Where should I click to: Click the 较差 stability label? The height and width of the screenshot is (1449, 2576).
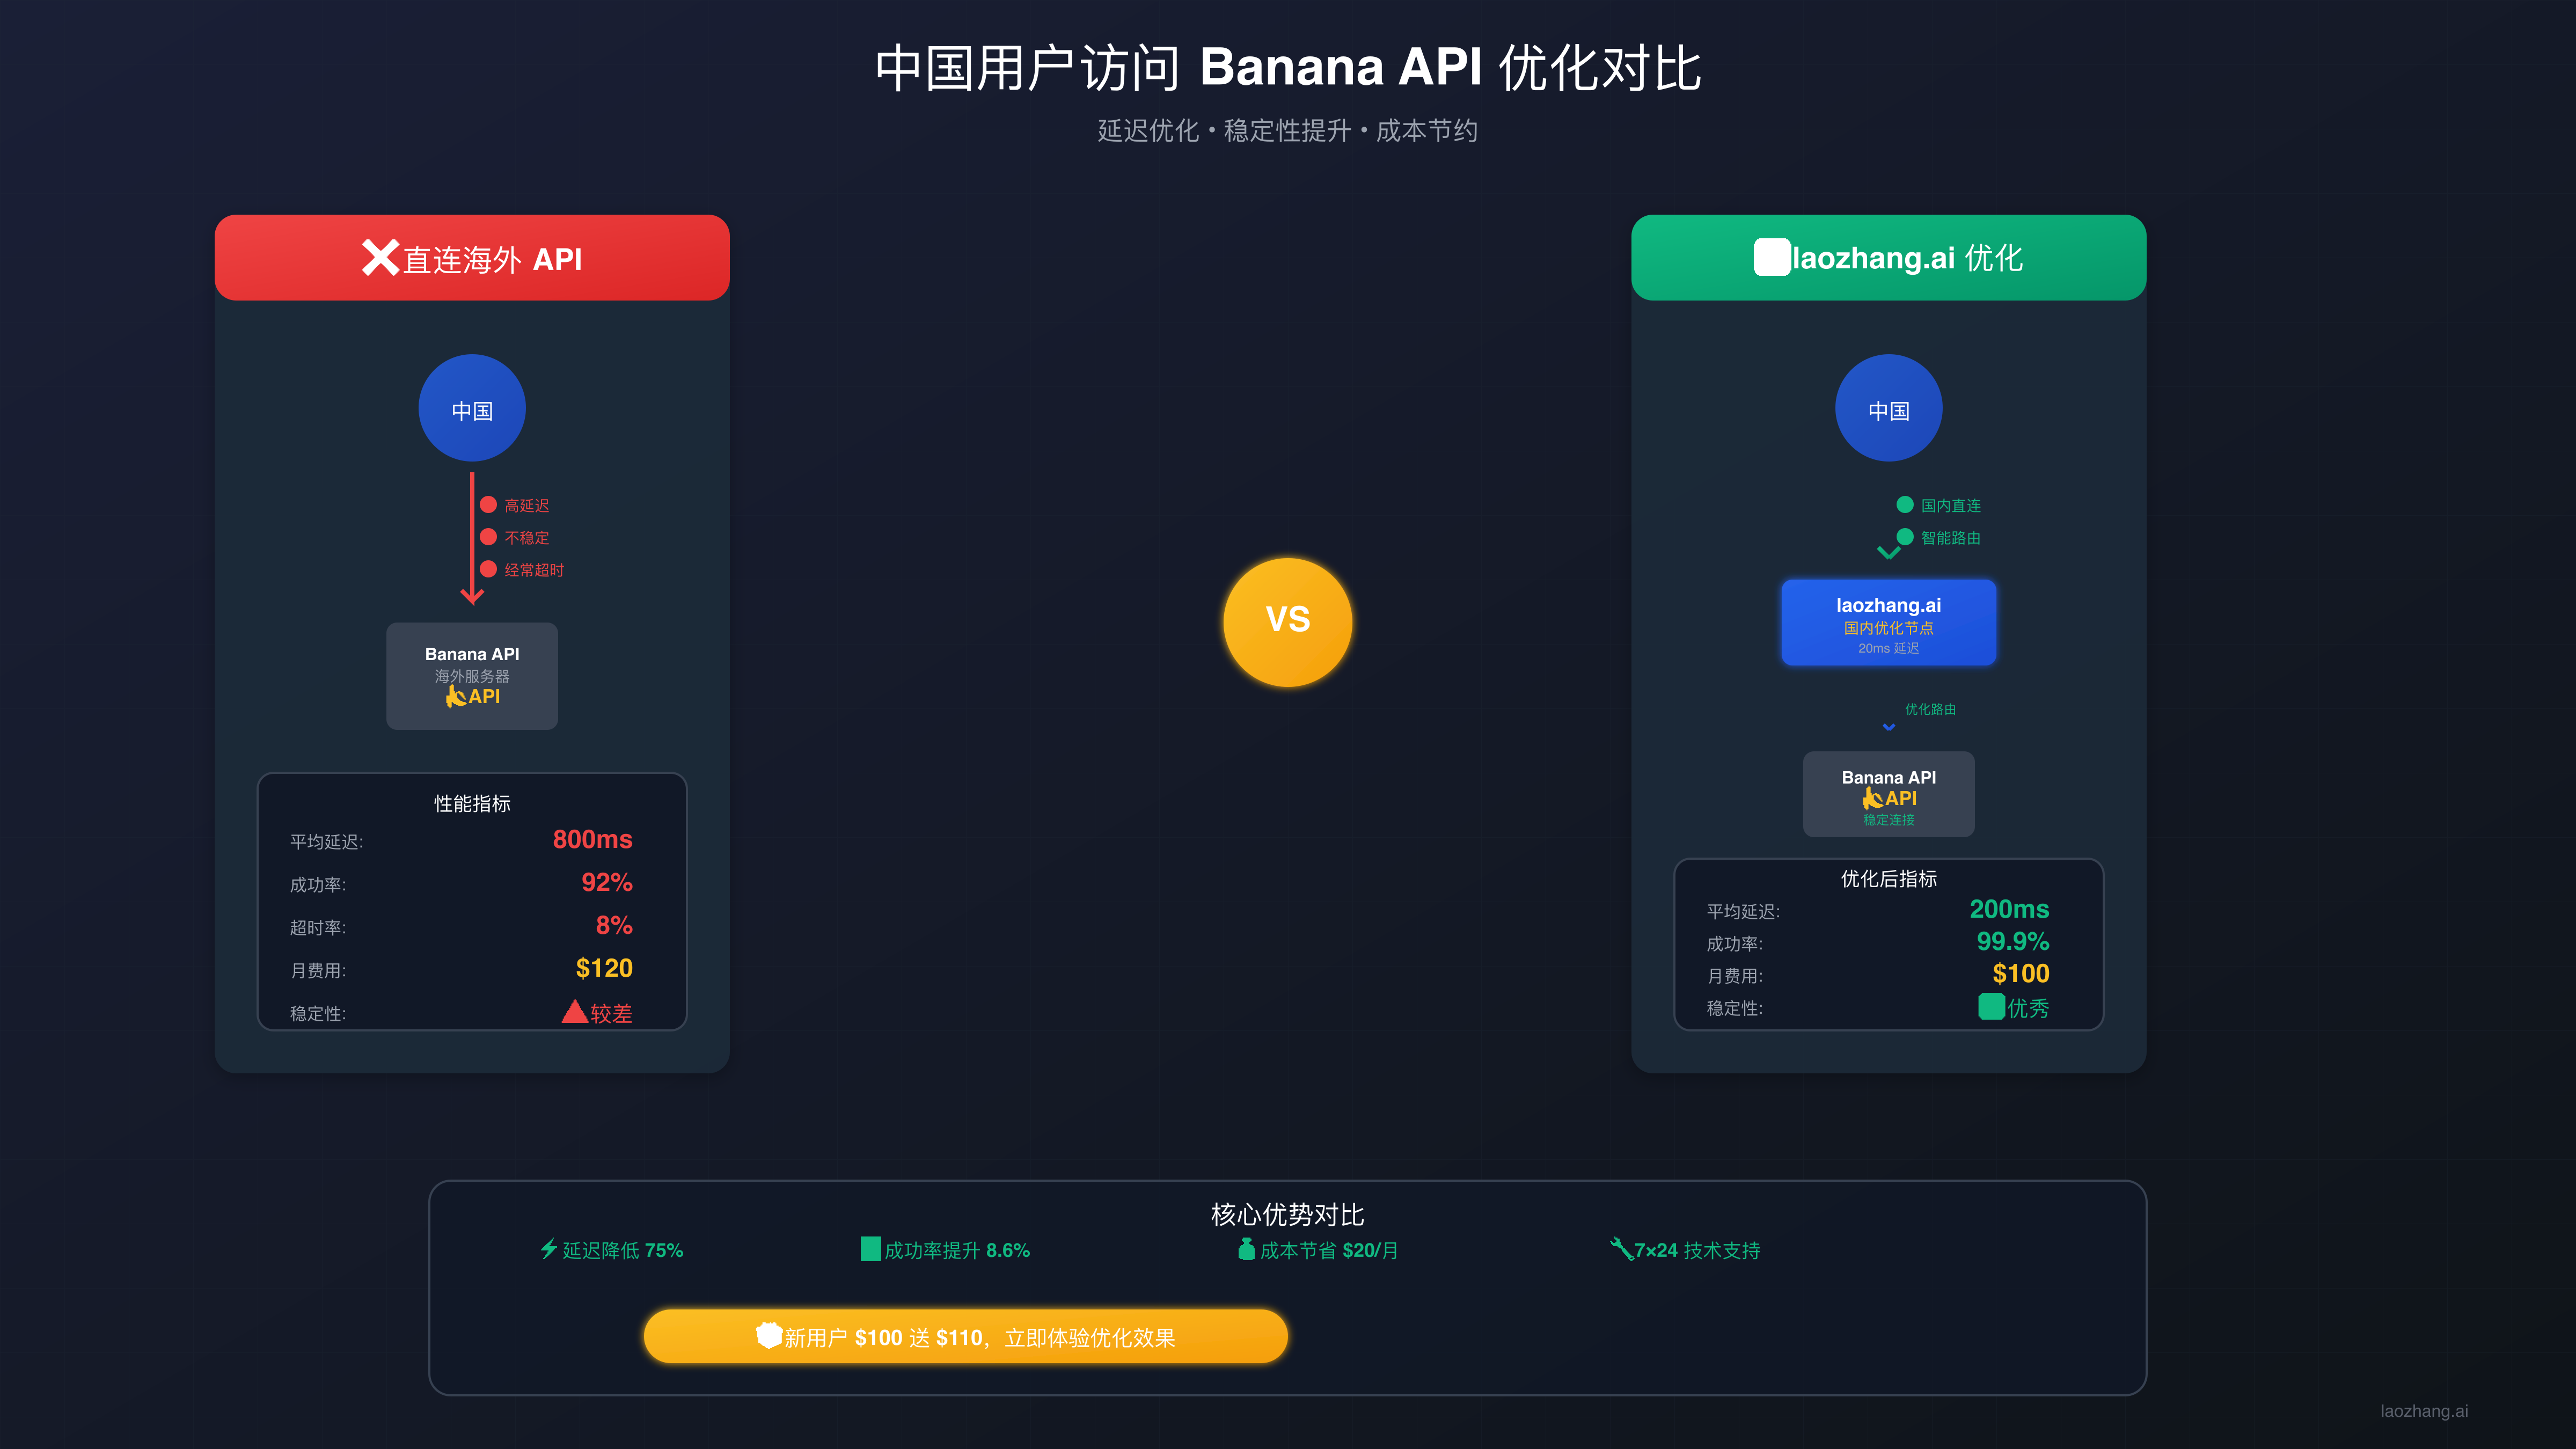[611, 1013]
